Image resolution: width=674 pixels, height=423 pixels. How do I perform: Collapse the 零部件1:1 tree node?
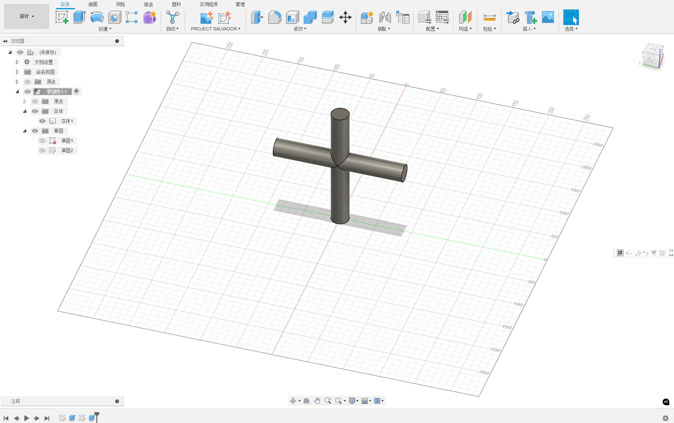17,92
